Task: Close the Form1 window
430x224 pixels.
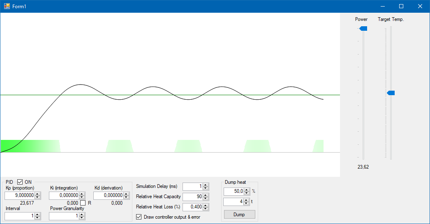Action: click(x=420, y=6)
